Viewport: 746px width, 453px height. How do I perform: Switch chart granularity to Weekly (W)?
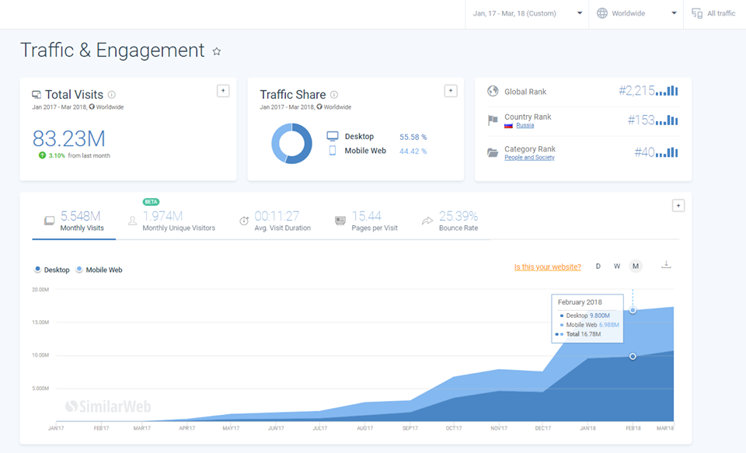pyautogui.click(x=617, y=267)
